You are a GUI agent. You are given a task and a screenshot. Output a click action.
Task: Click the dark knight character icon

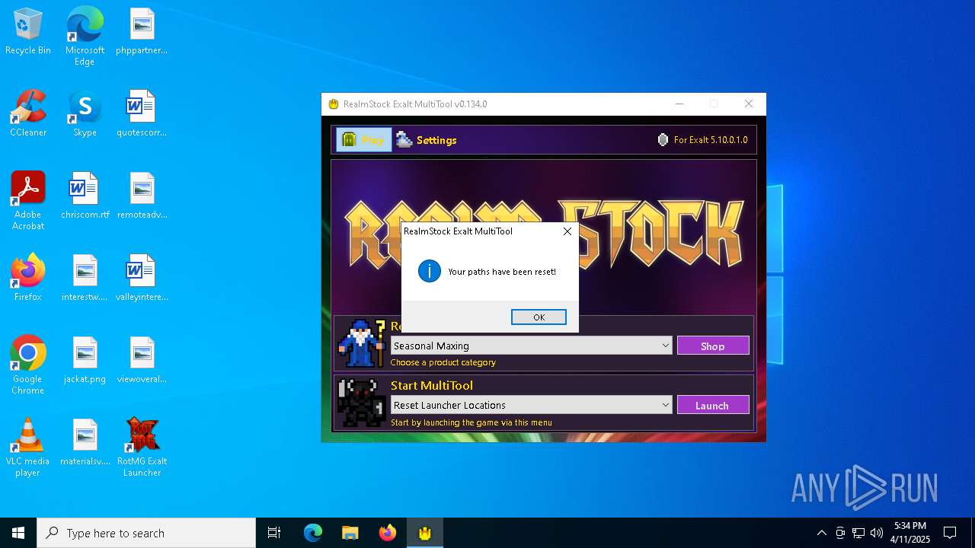(x=362, y=403)
